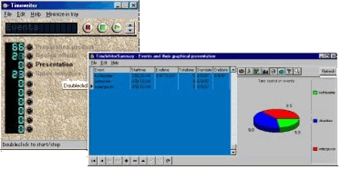341x169 pixels.
Task: Click the red stop button in Timewriter
Action: pos(88,28)
